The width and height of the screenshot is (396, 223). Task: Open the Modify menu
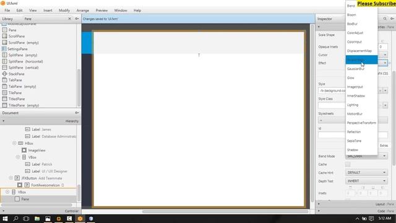click(x=64, y=11)
